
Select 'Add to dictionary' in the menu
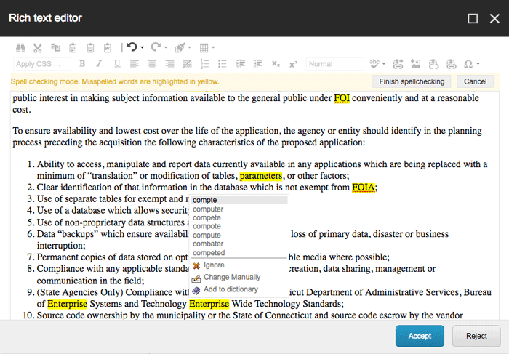231,289
